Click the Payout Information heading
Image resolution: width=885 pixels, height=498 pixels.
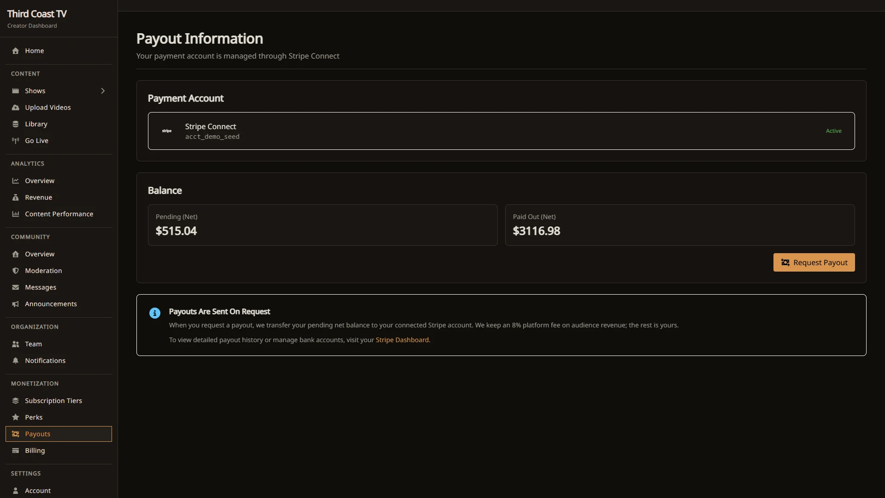(x=200, y=39)
